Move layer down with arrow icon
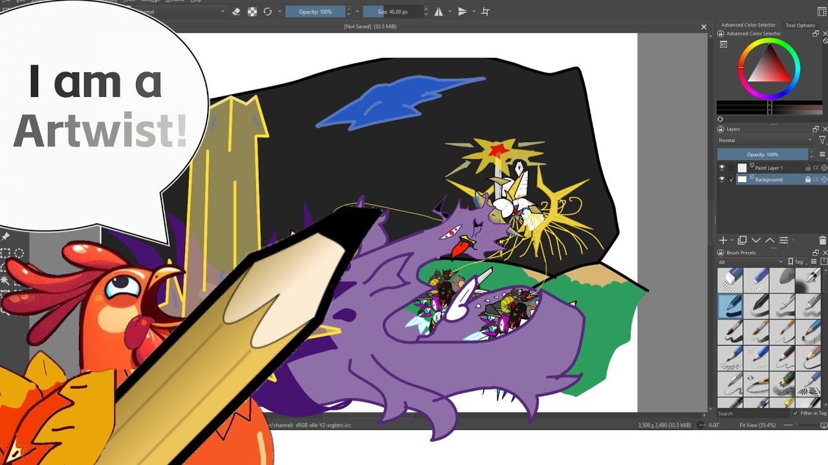The height and width of the screenshot is (465, 828). [756, 240]
